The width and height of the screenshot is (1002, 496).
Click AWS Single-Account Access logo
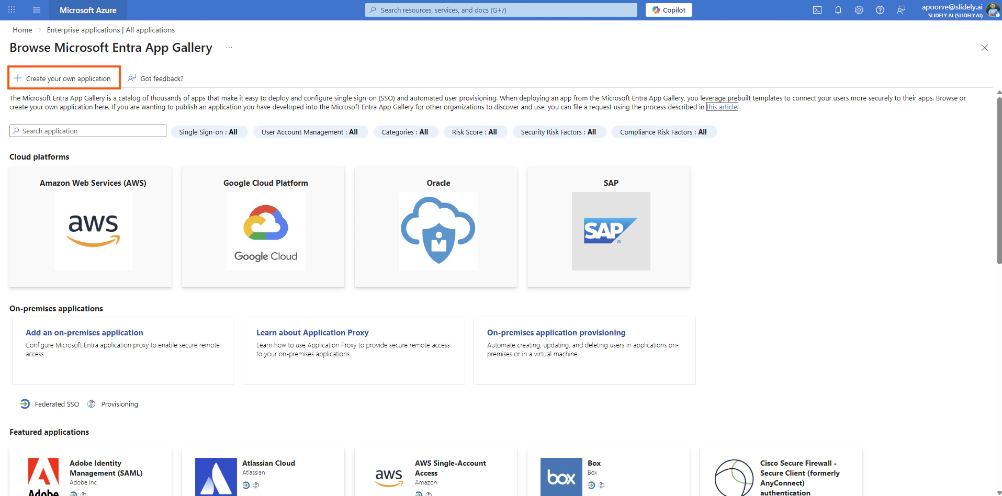click(x=389, y=477)
